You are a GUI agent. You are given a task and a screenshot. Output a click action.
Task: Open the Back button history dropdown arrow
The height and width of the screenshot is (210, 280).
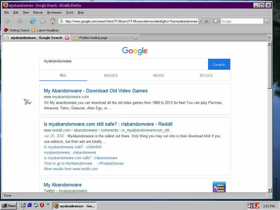click(x=13, y=21)
